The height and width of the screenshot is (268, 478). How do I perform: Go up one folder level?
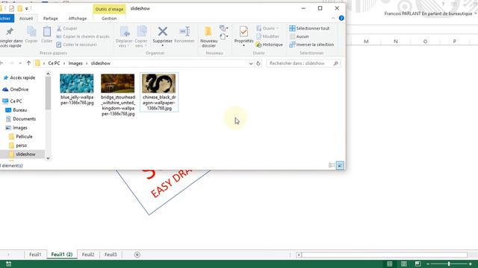pos(28,63)
